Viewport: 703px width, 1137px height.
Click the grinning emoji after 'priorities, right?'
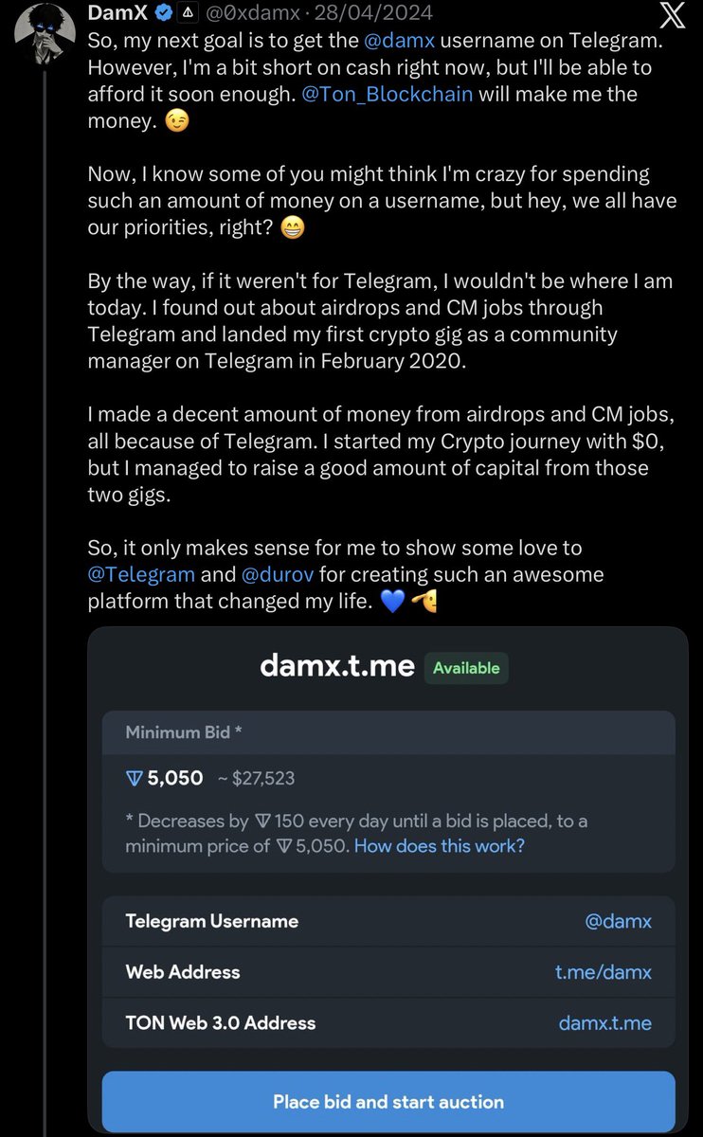(x=294, y=228)
